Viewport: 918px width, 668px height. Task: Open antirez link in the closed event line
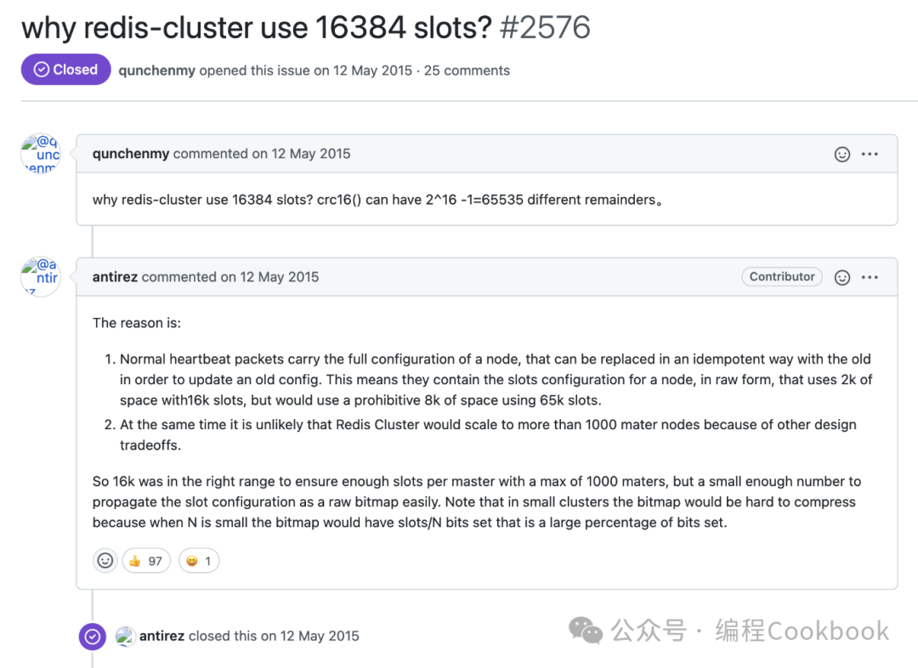[x=161, y=636]
